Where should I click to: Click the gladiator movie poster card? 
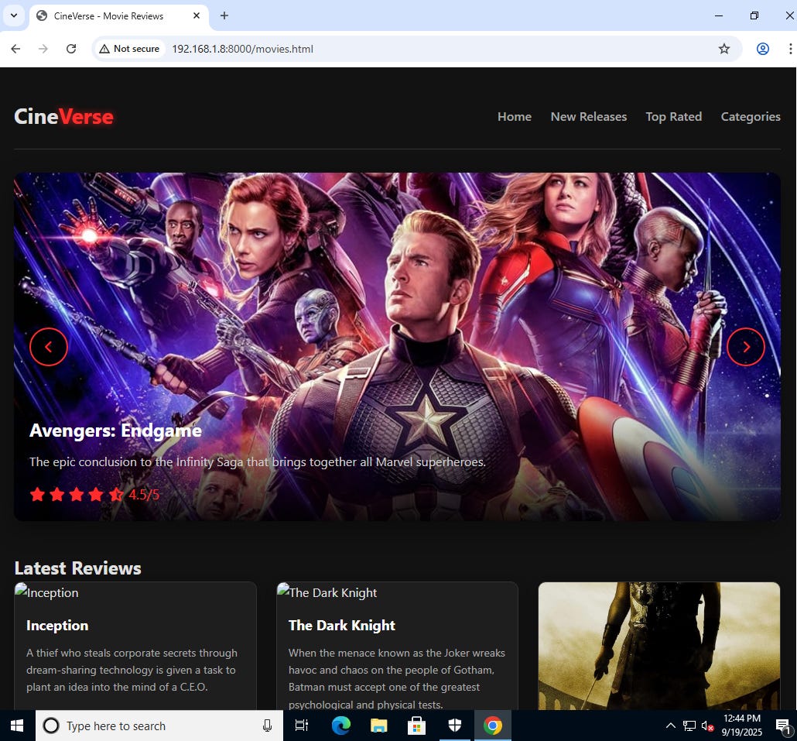point(658,646)
